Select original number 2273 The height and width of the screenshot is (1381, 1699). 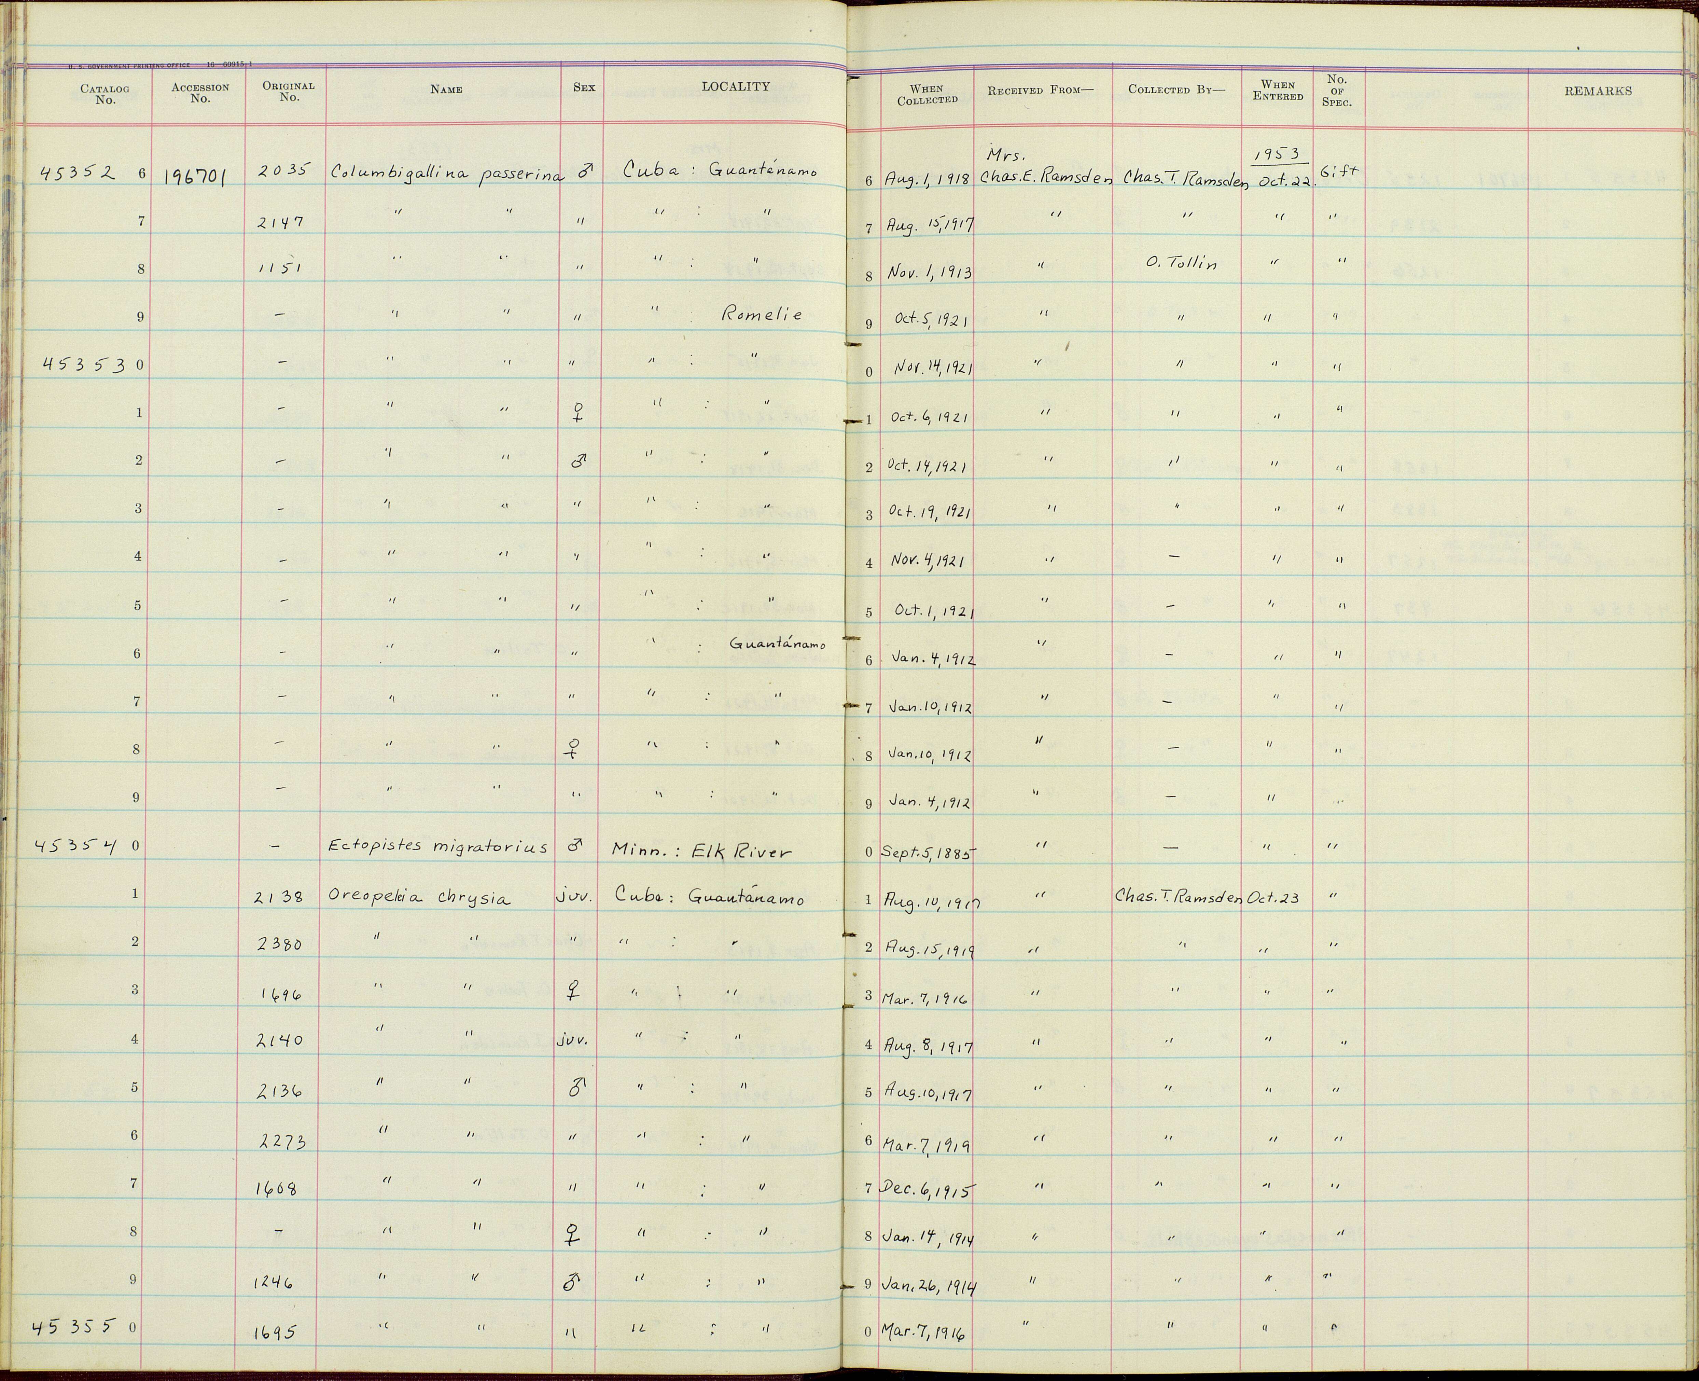283,1142
